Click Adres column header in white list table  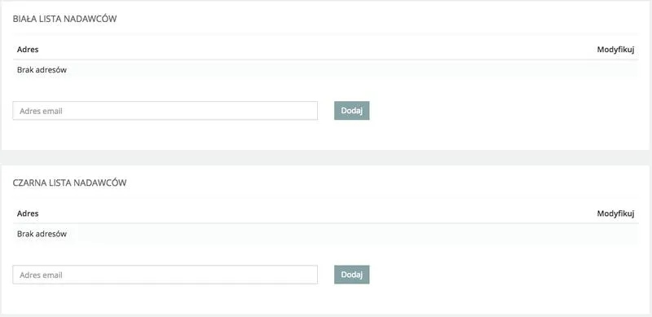(28, 50)
